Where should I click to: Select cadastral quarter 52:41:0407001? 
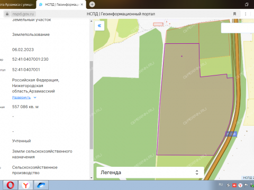click(x=26, y=70)
